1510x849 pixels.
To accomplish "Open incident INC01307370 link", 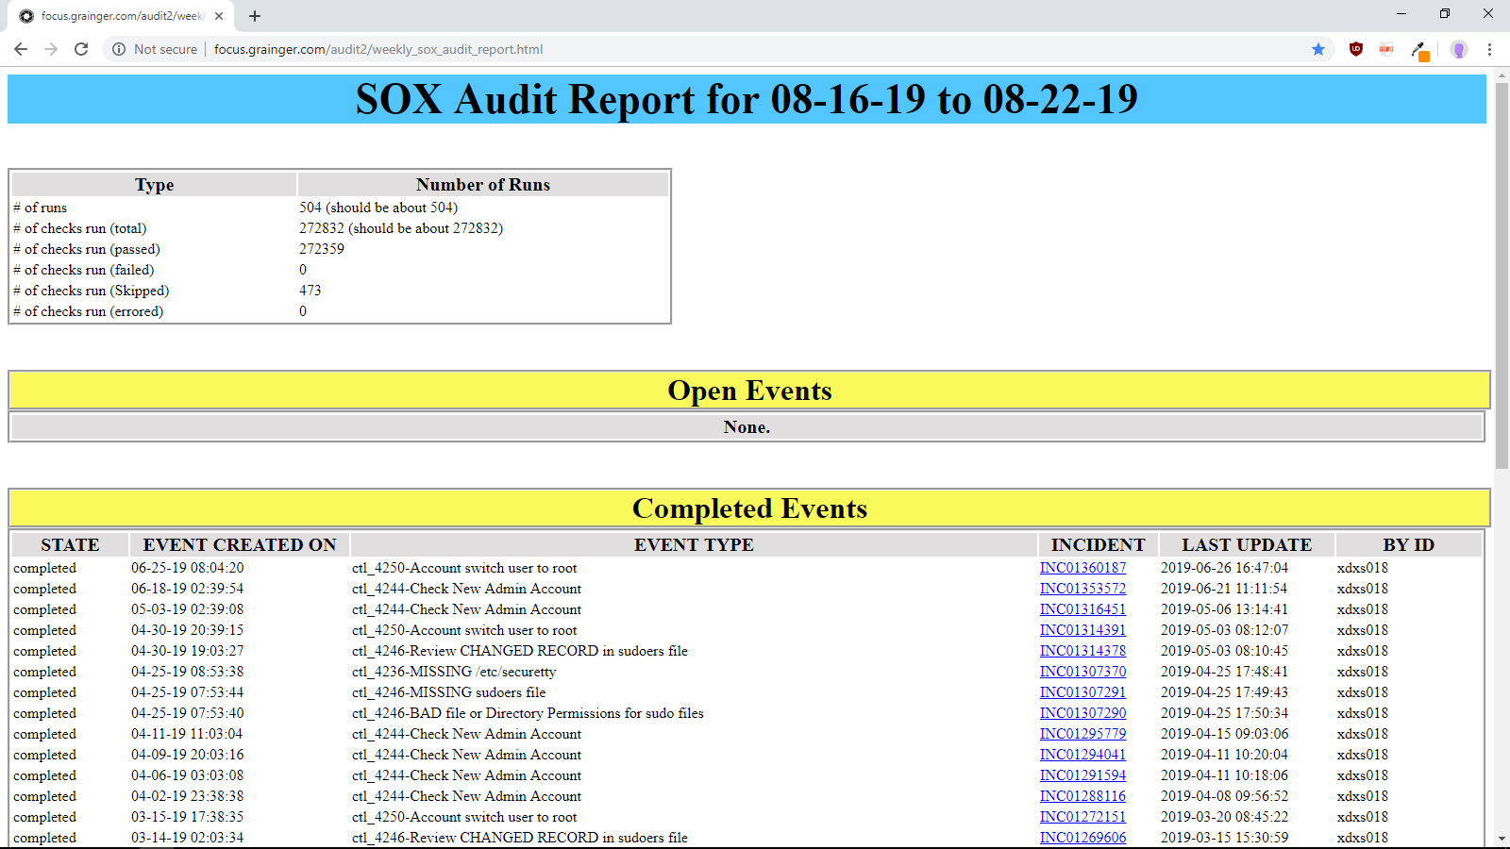I will [1082, 672].
